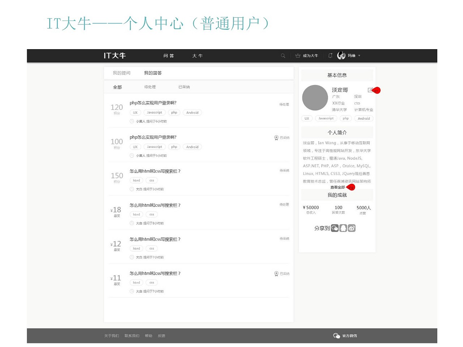463x347 pixels.
Task: Click the 待采纳 status of the 150-point question
Action: 284,171
